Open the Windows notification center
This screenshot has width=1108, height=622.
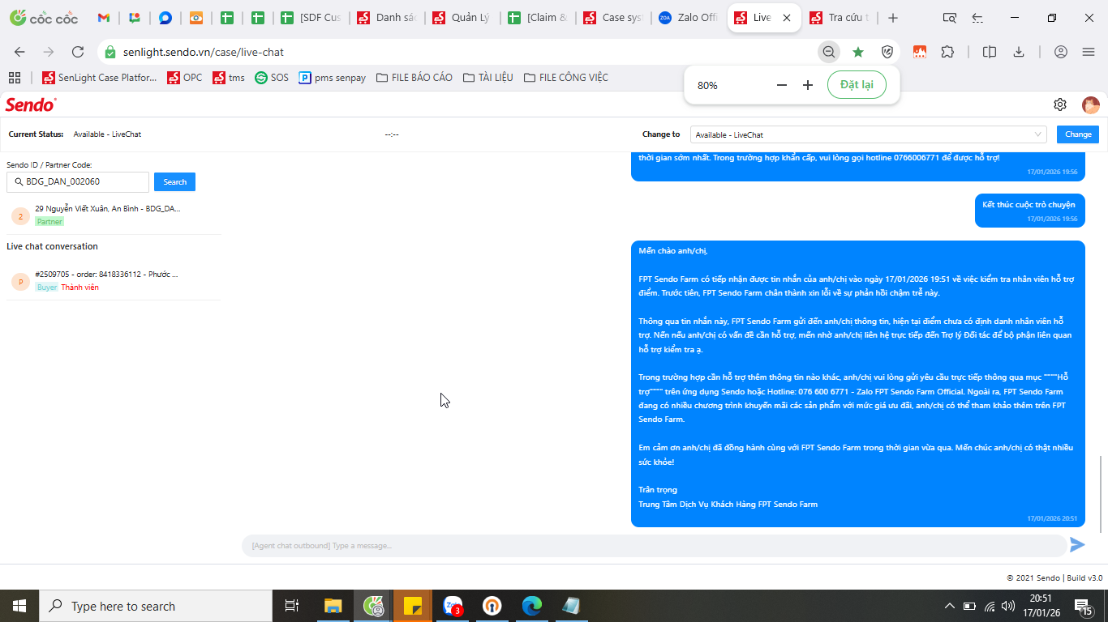click(x=1084, y=606)
